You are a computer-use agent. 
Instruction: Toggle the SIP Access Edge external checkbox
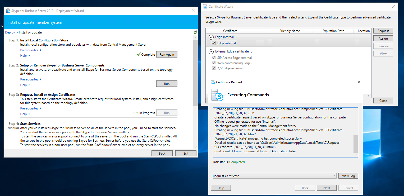pyautogui.click(x=214, y=58)
